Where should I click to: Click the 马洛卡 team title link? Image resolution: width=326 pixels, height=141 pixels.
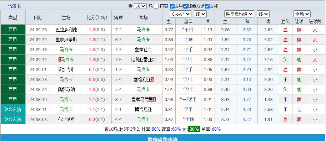point(14,6)
